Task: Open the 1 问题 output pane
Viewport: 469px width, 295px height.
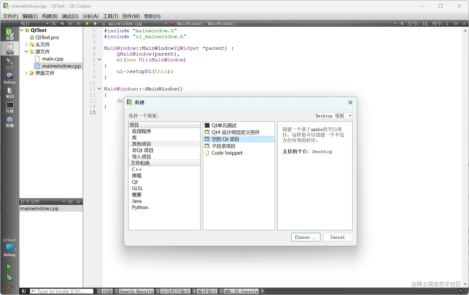Action: pos(105,291)
